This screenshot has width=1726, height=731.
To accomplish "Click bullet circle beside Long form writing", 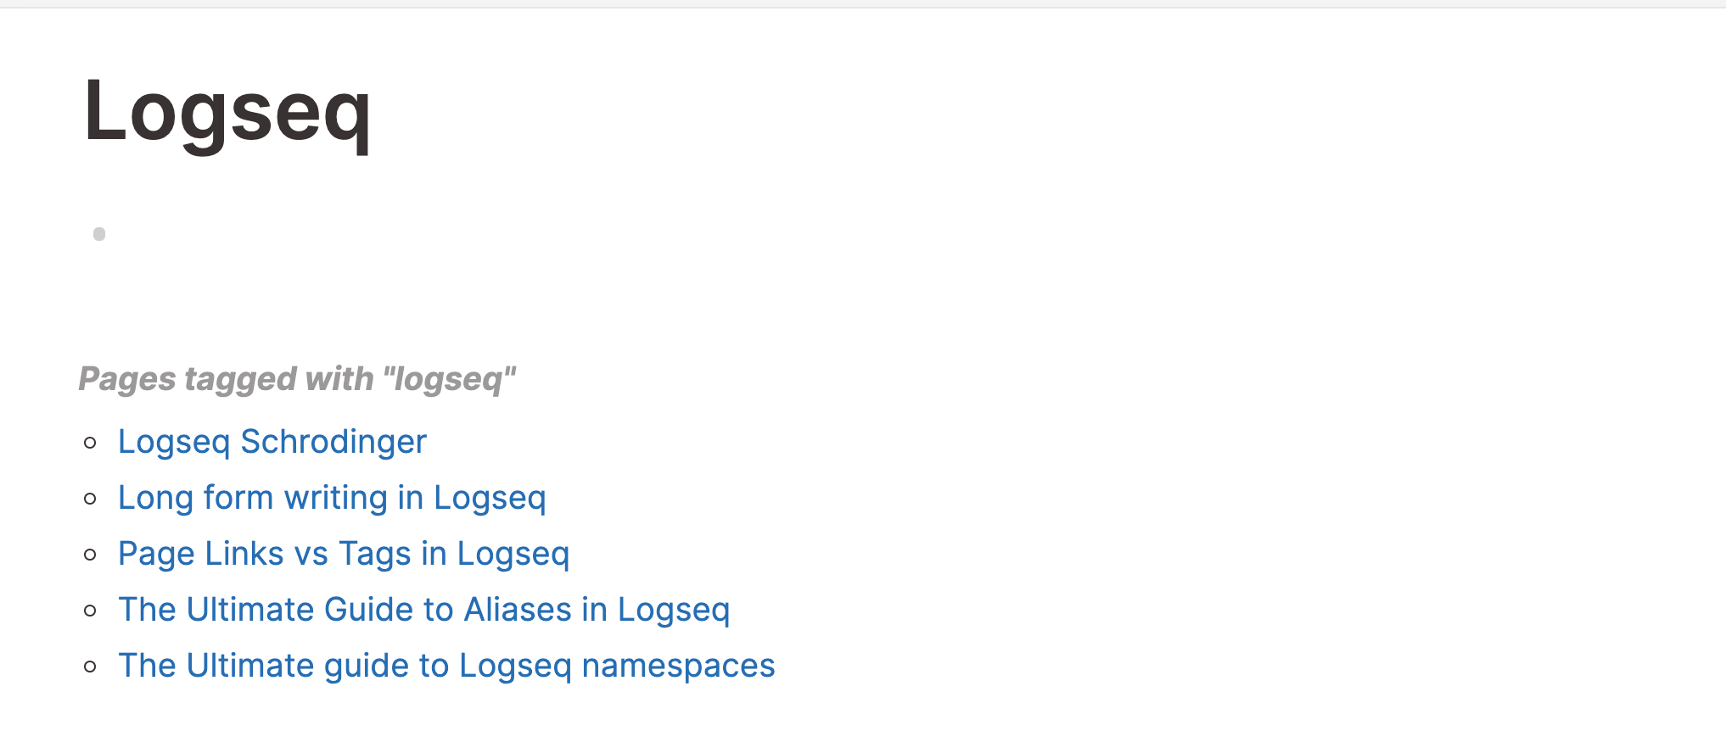I will point(91,499).
